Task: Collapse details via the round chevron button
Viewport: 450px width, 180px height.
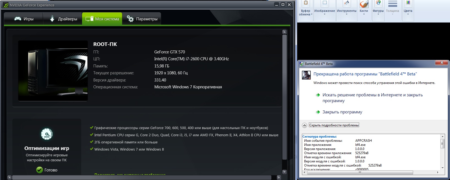Action: point(304,125)
